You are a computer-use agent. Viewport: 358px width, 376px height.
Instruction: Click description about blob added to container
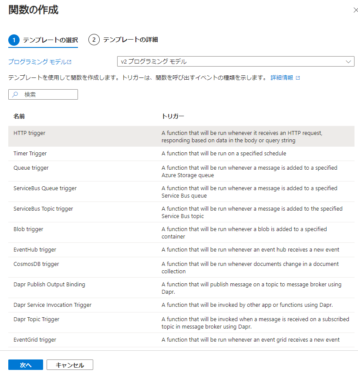click(x=244, y=233)
